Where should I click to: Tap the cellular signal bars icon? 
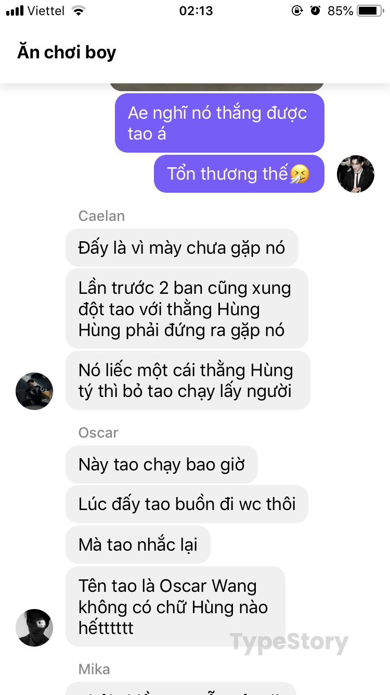[15, 10]
